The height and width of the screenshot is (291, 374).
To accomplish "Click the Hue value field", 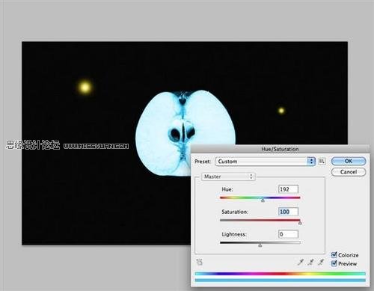I will (288, 189).
